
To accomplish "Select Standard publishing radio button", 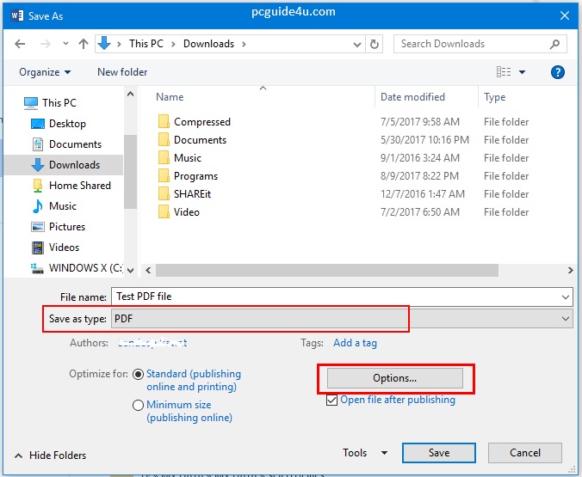I will (138, 375).
